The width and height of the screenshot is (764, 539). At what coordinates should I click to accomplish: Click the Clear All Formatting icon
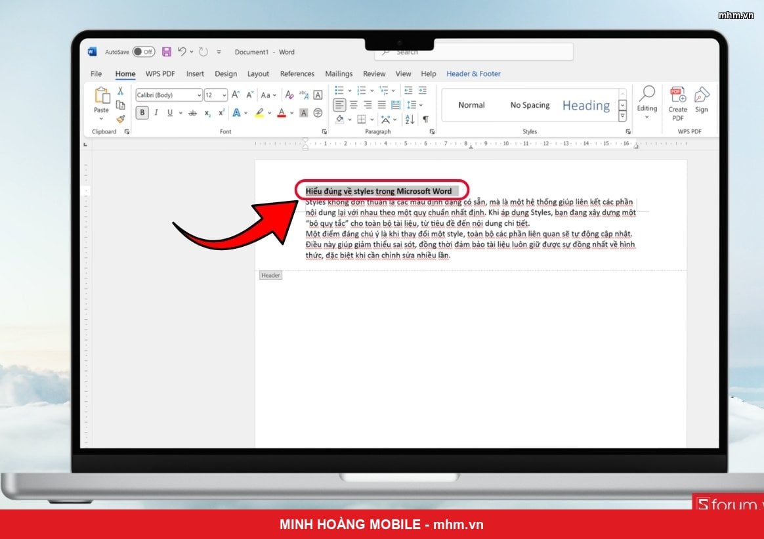(289, 95)
